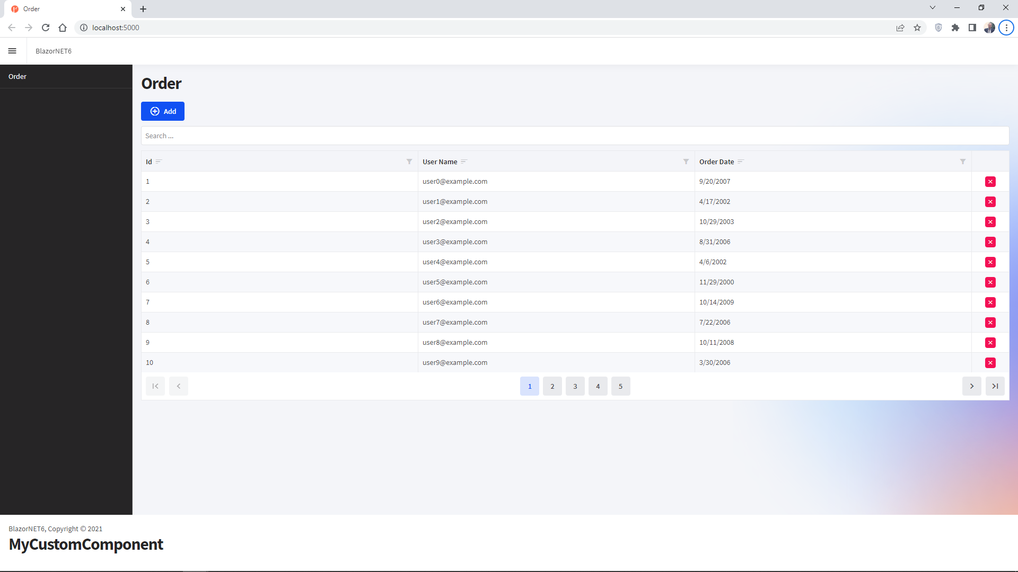This screenshot has height=572, width=1018.
Task: Go to page 4 of the grid
Action: point(598,386)
